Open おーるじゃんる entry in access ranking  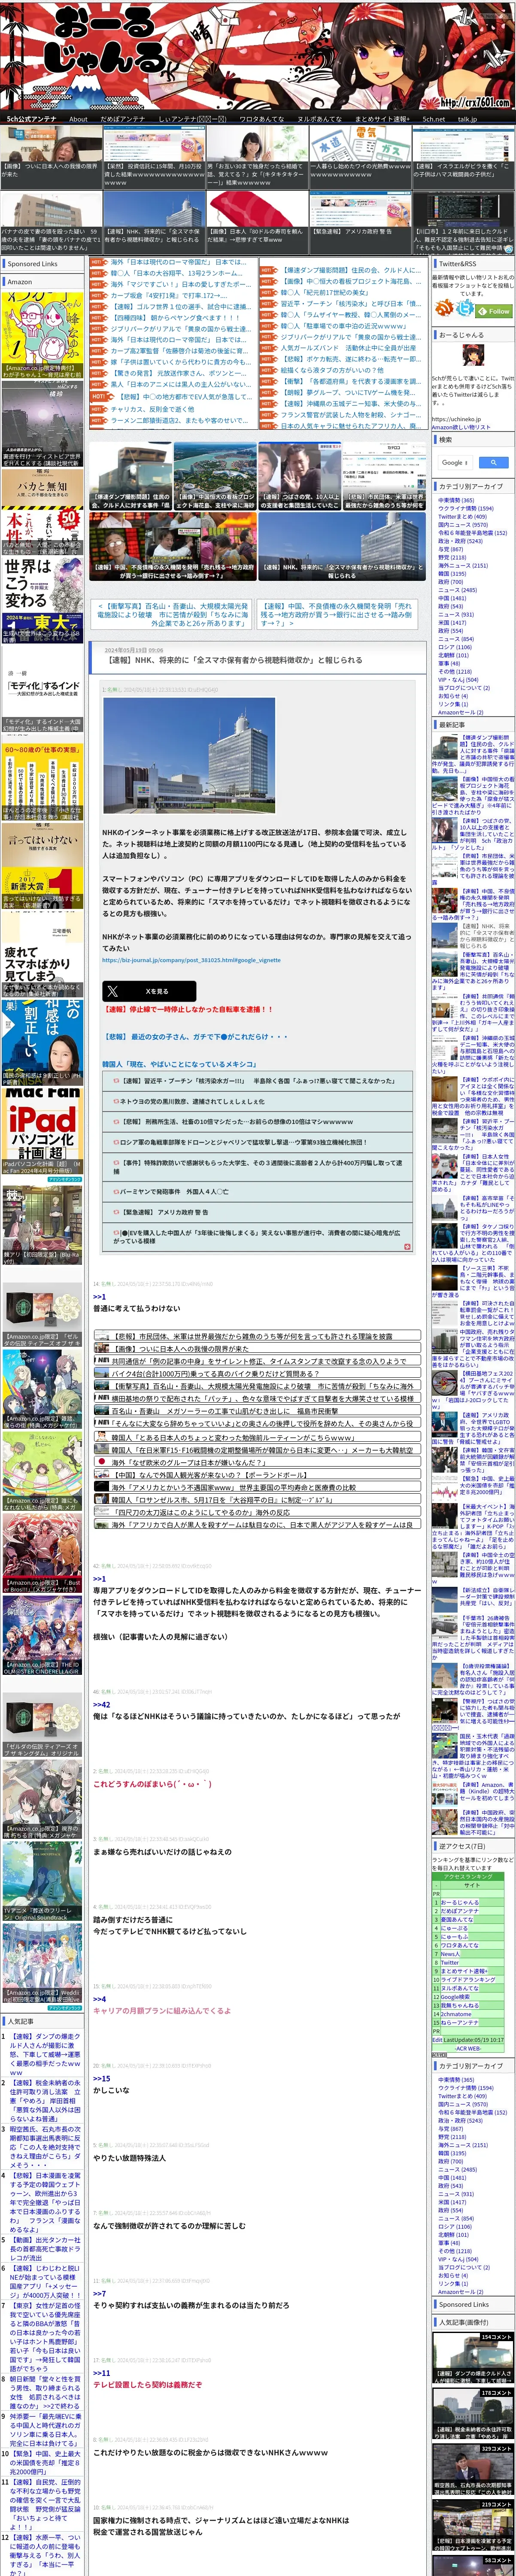point(460,1902)
